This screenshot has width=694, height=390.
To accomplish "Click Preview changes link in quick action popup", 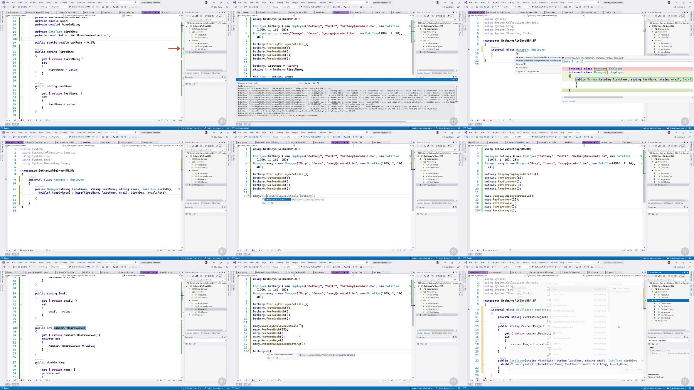I will pyautogui.click(x=569, y=101).
